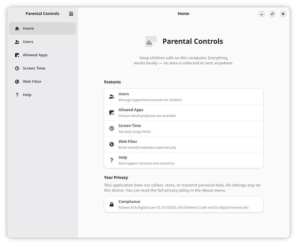Click the Web Filter globe icon in Features

pos(112,144)
